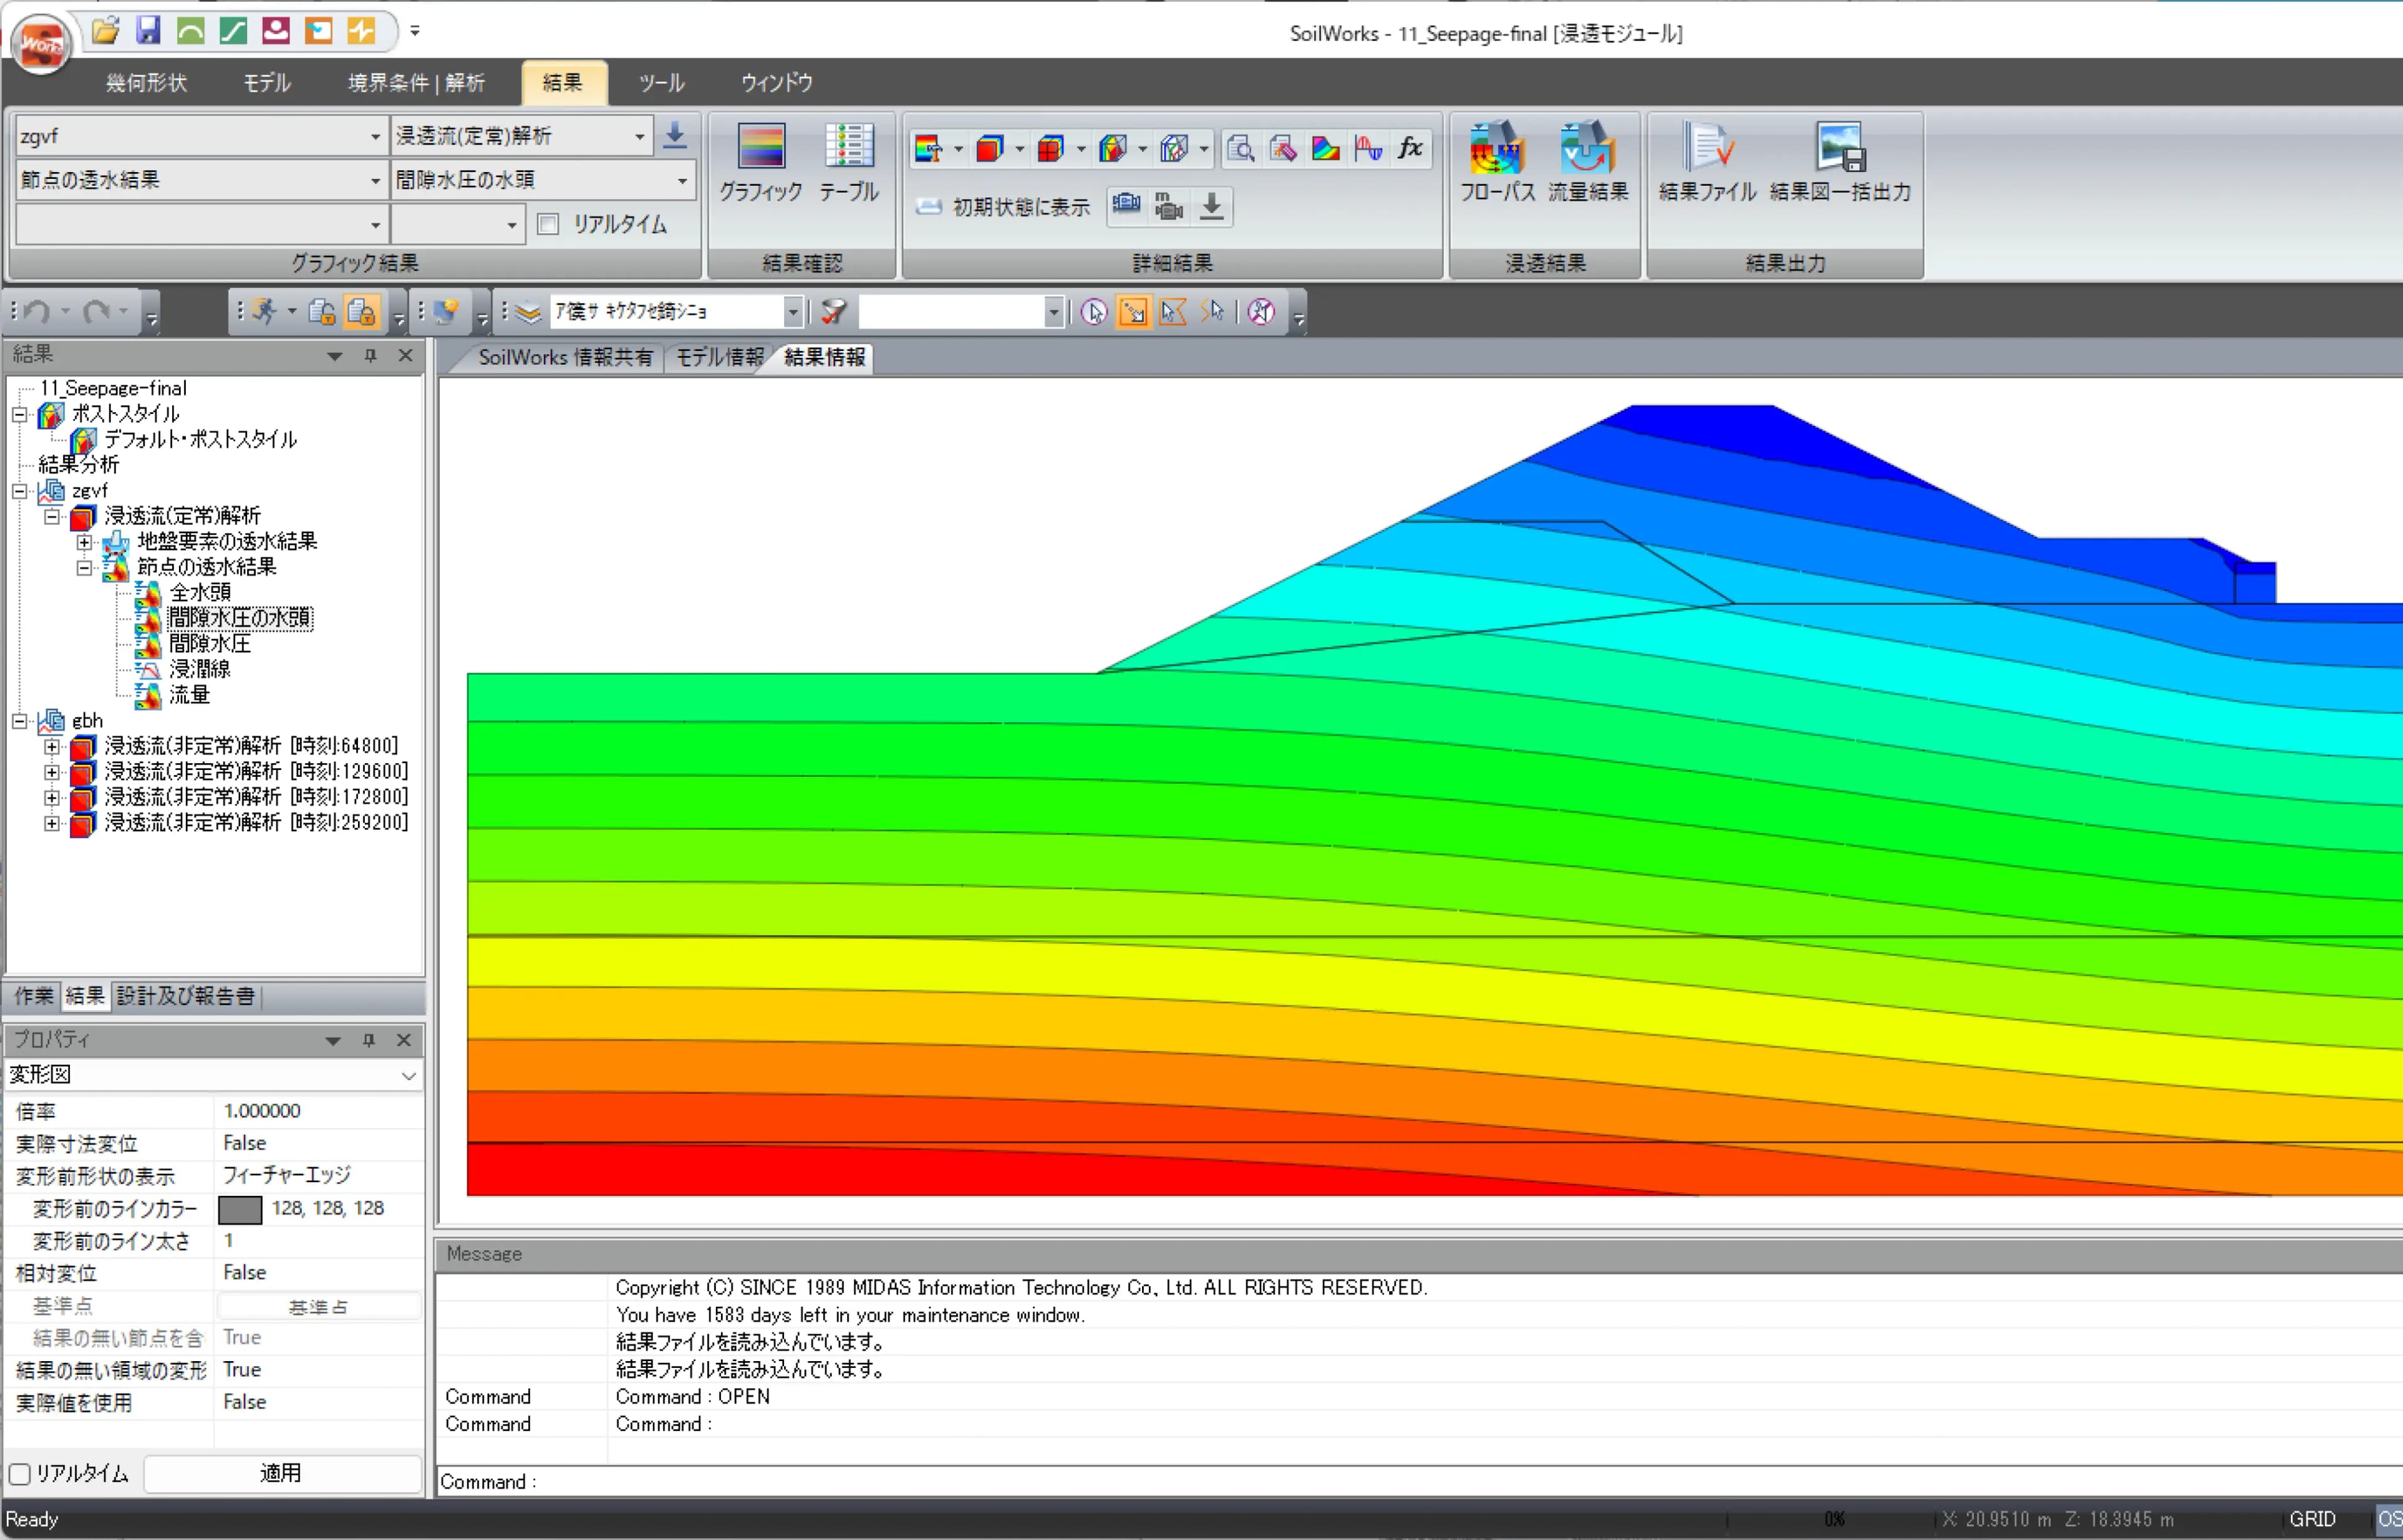Select 浸潤線 in the result tree

[200, 669]
